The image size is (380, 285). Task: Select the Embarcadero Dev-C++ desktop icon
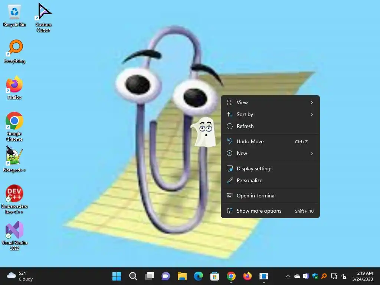click(14, 199)
